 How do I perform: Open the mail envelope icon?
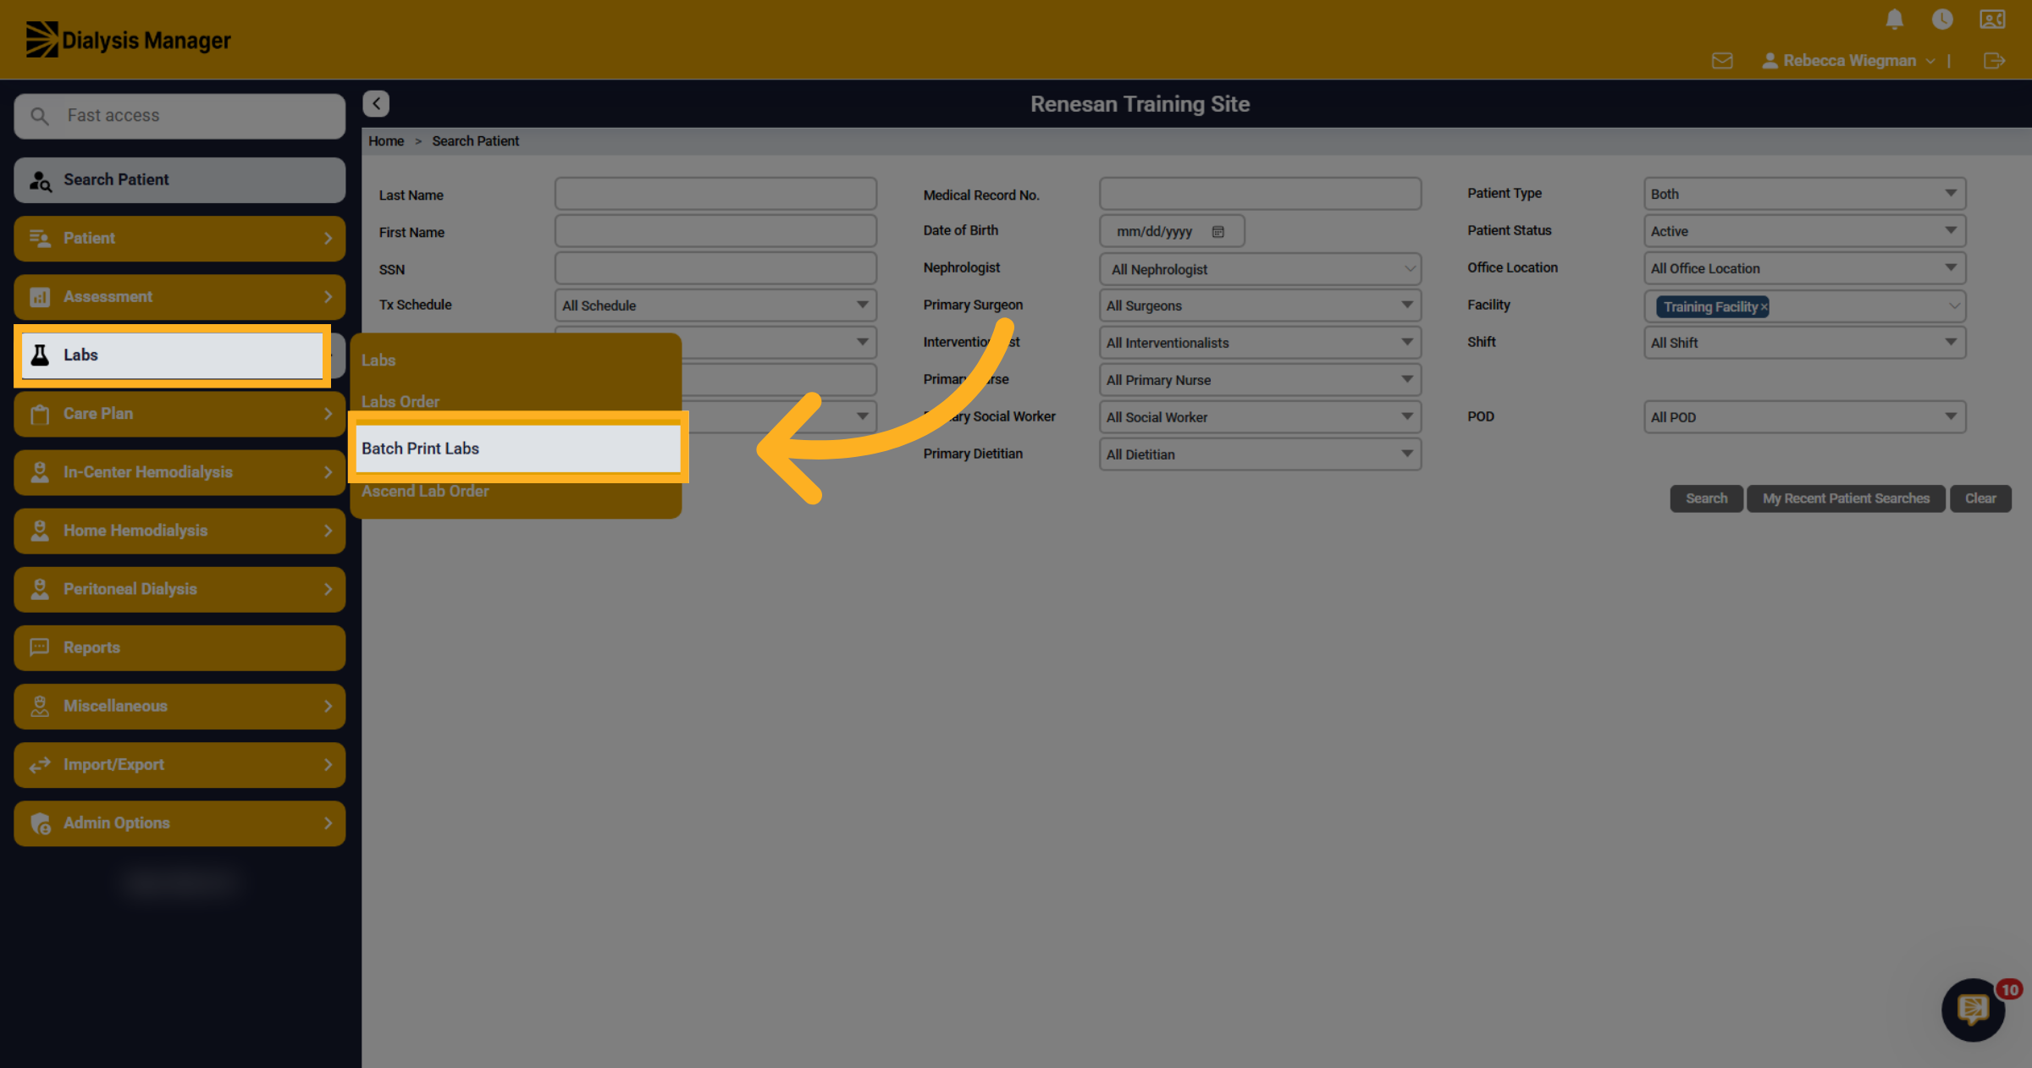coord(1722,61)
